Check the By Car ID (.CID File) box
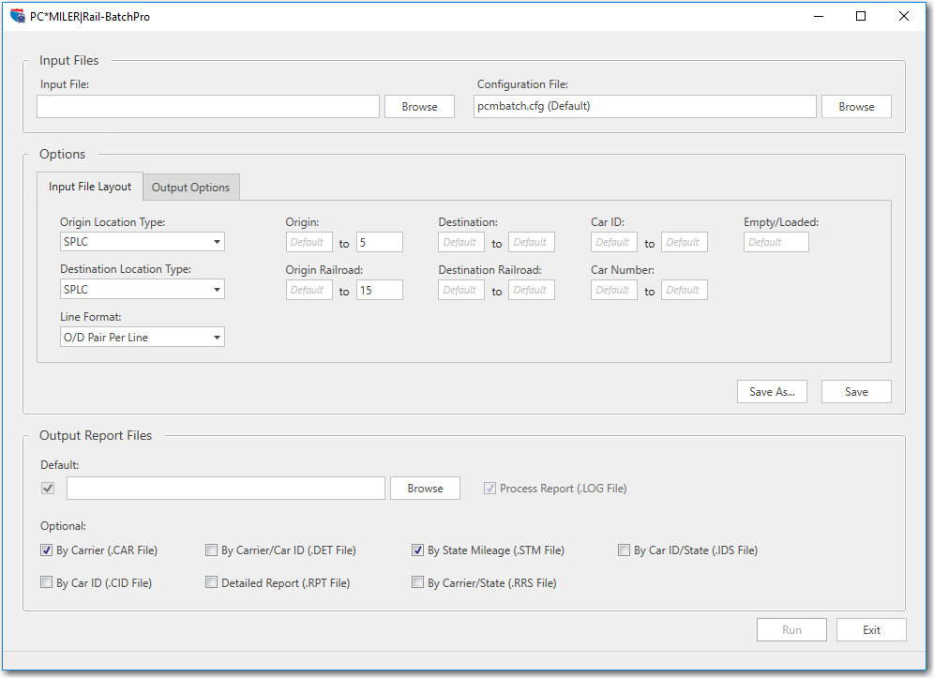This screenshot has width=934, height=678. coord(47,582)
